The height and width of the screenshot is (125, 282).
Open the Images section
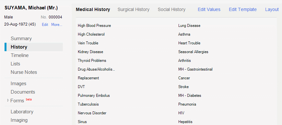18,84
